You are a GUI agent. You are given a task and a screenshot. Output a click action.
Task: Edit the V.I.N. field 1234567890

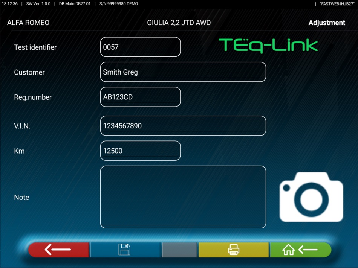coord(183,126)
